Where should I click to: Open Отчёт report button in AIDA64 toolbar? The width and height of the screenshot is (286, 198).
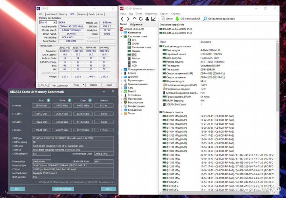click(x=167, y=19)
